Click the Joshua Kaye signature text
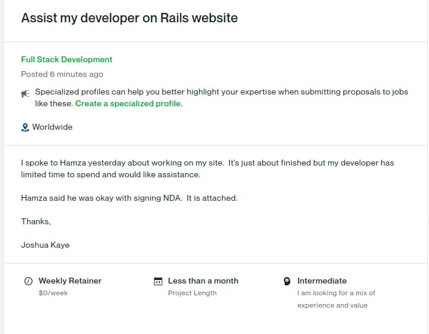Viewport: 429px width, 334px height. (x=45, y=245)
